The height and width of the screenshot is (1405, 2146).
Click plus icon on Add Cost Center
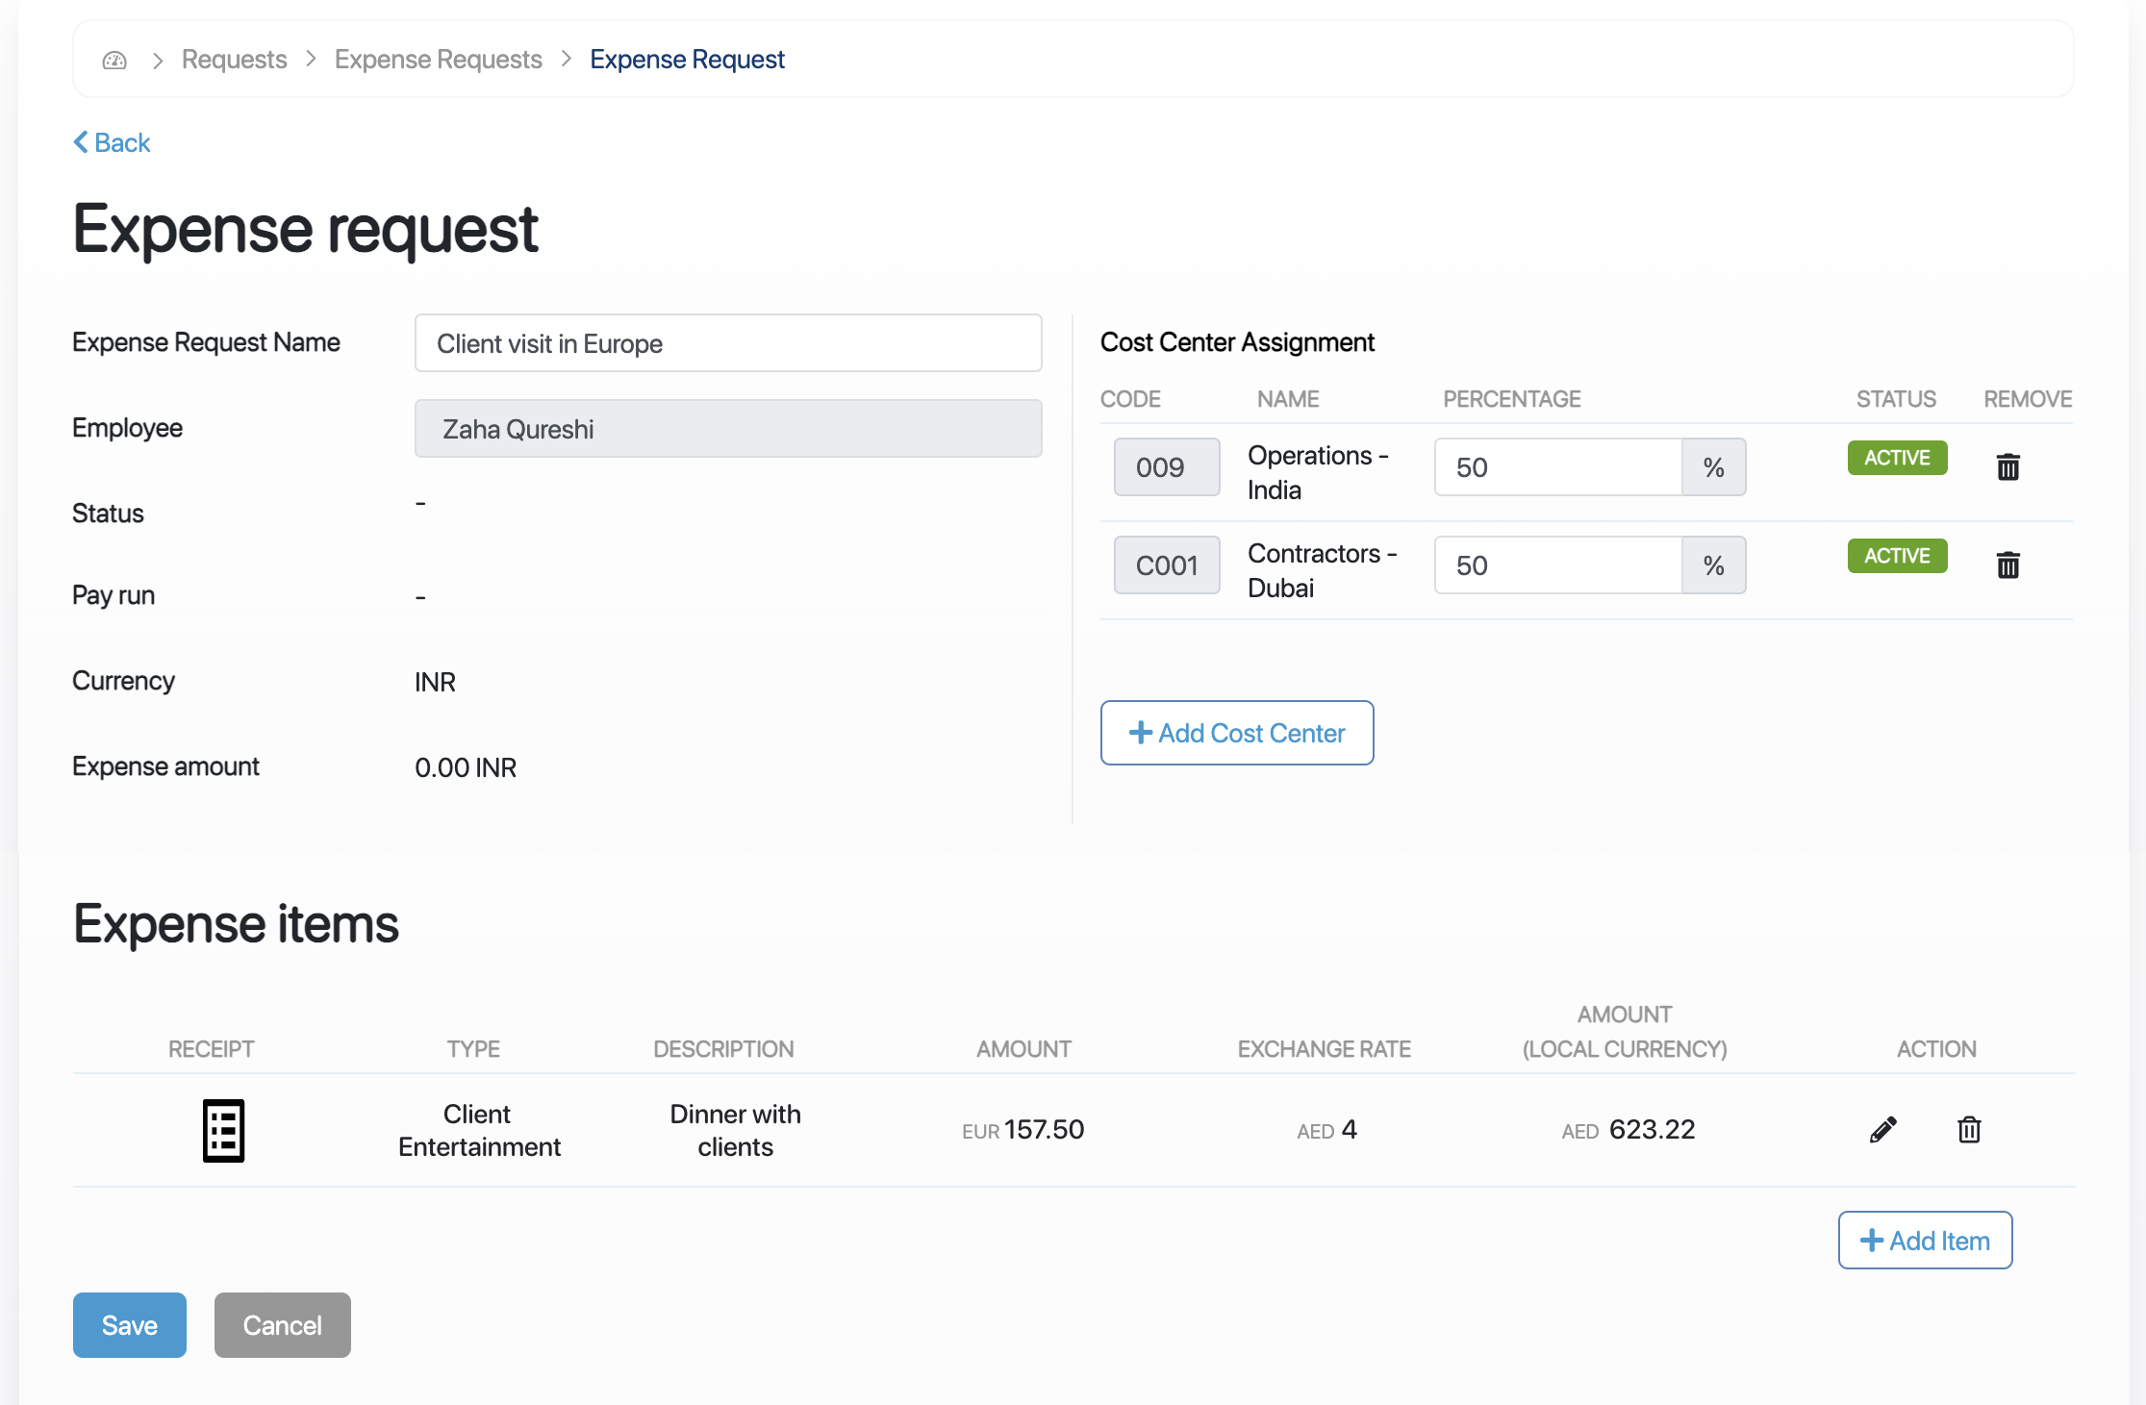click(x=1140, y=733)
